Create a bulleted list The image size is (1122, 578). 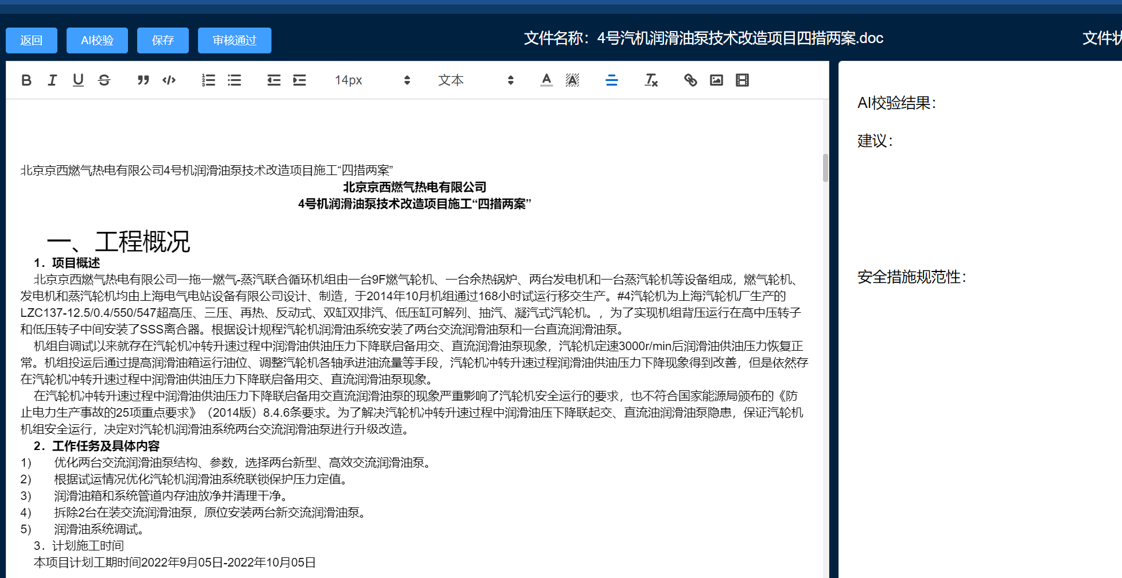234,80
